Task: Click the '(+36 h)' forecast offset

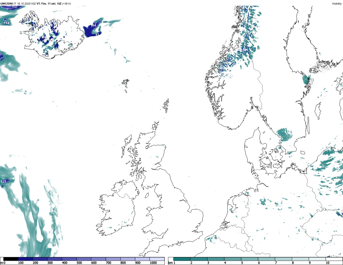Action: pos(66,4)
